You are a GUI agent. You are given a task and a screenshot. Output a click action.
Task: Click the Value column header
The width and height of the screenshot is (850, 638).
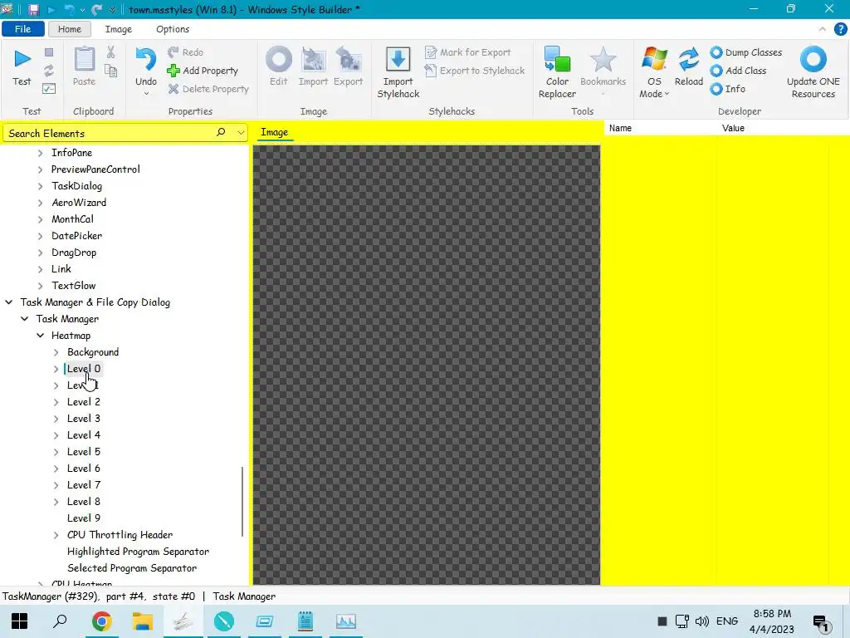click(x=733, y=128)
